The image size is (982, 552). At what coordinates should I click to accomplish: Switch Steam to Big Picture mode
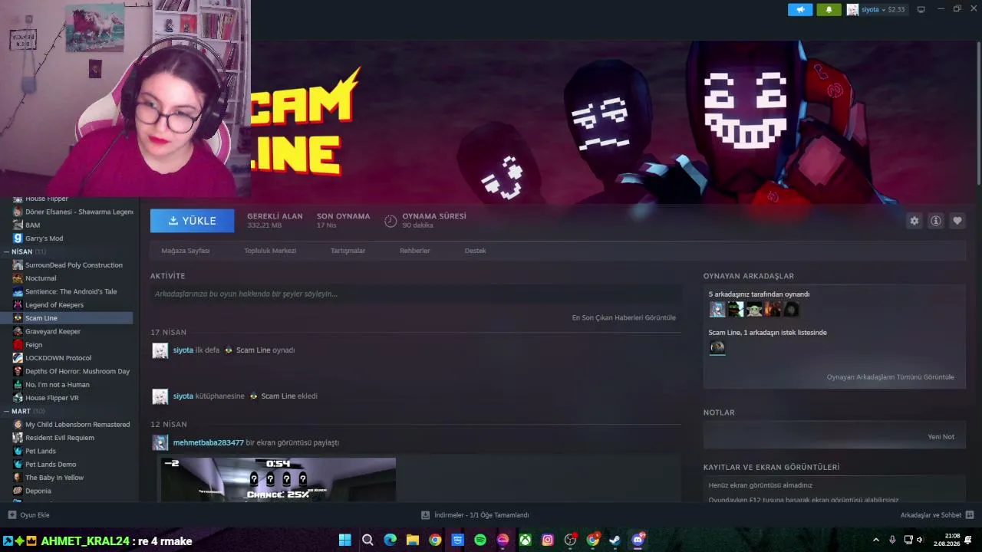[x=921, y=9]
